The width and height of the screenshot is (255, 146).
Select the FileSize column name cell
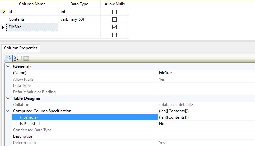pyautogui.click(x=32, y=27)
